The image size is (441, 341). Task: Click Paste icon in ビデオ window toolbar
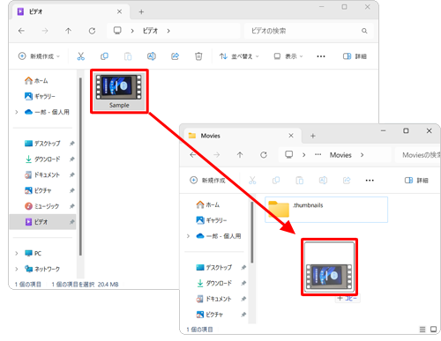(x=128, y=56)
